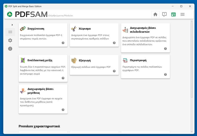Minimize the PDFSAM window

pyautogui.click(x=173, y=6)
